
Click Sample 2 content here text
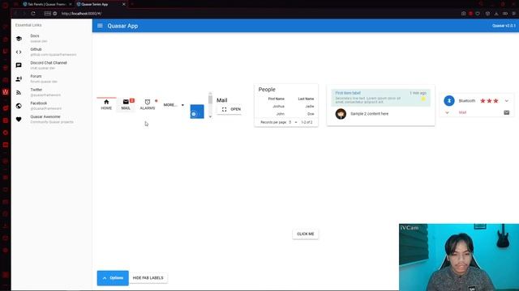[x=370, y=114]
